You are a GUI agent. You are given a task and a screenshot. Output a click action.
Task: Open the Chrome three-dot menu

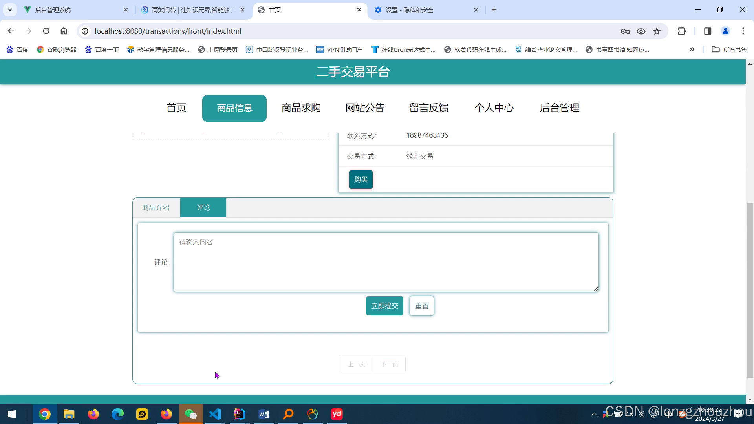pyautogui.click(x=743, y=31)
